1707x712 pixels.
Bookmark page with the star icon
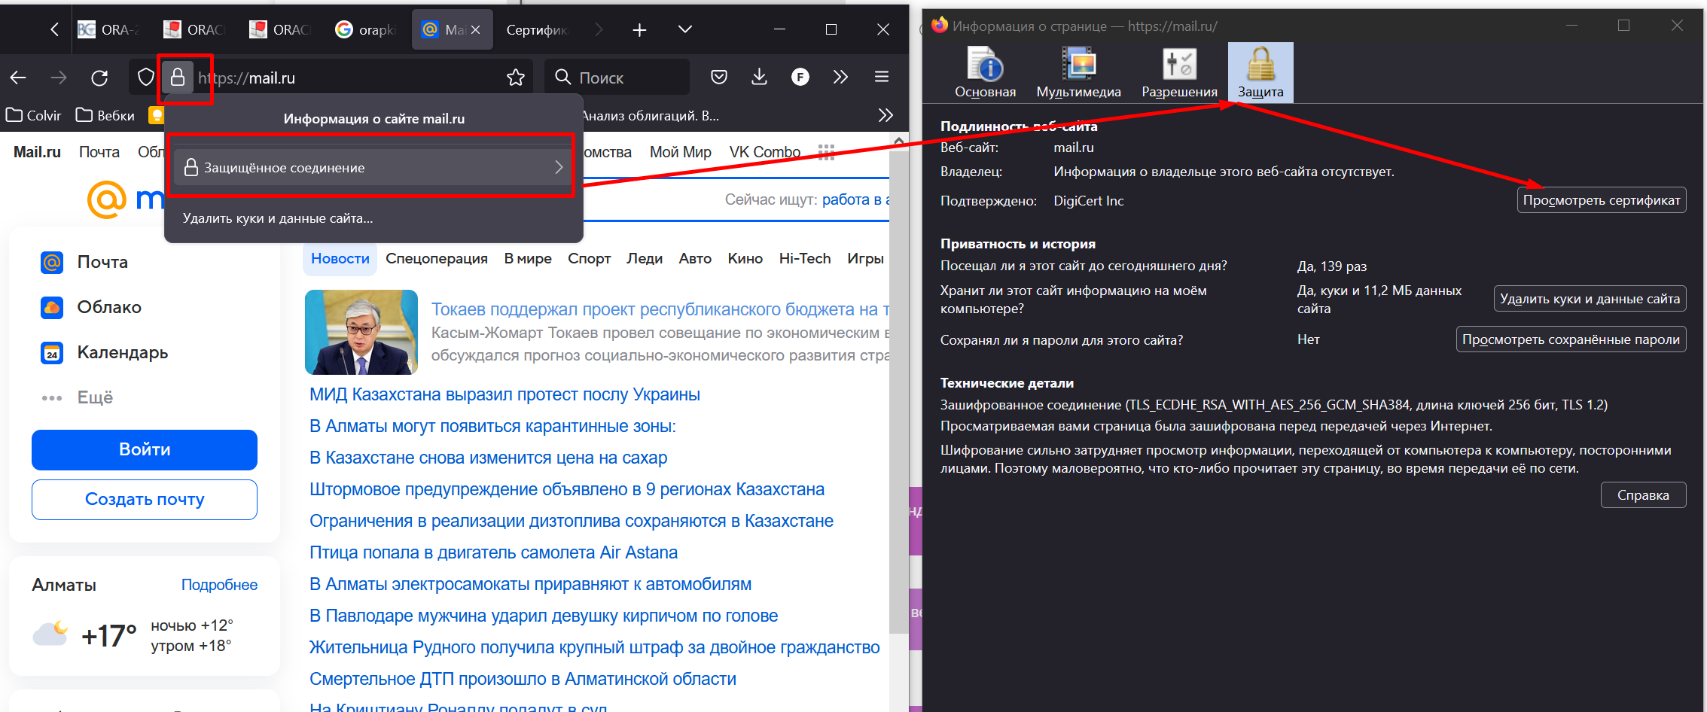(x=516, y=78)
